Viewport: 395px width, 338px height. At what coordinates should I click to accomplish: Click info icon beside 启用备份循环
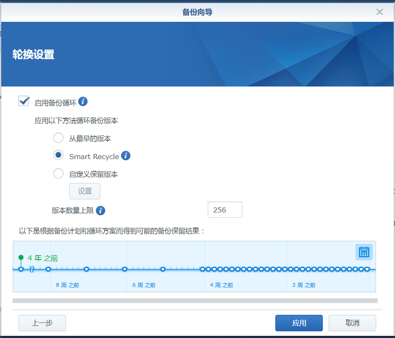pyautogui.click(x=83, y=102)
